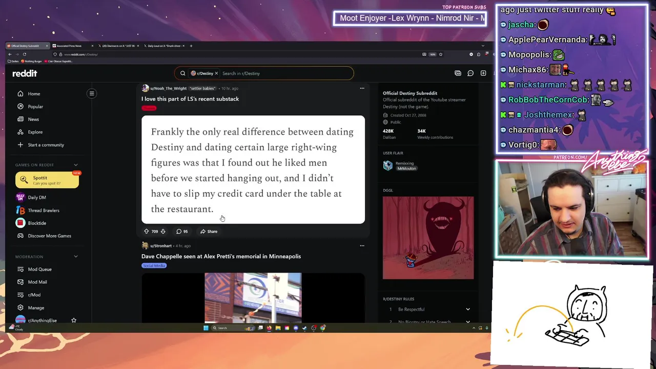Open the Dave Chappelle memorial post title
This screenshot has width=656, height=369.
(221, 256)
